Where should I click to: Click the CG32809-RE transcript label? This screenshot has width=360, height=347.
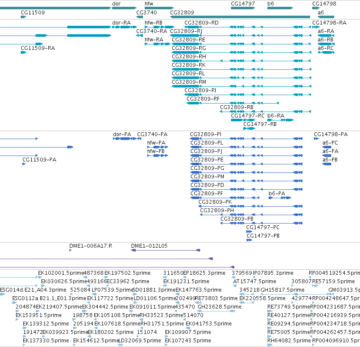click(189, 40)
